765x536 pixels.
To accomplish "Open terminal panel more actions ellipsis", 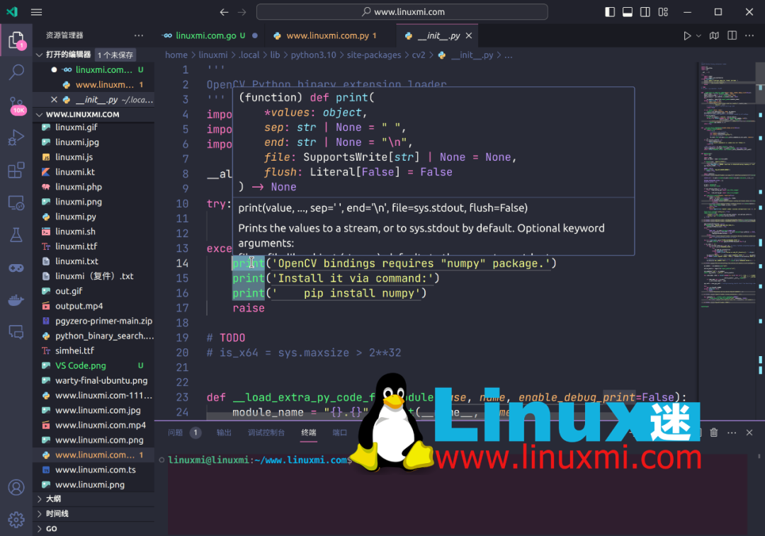I will (x=732, y=433).
